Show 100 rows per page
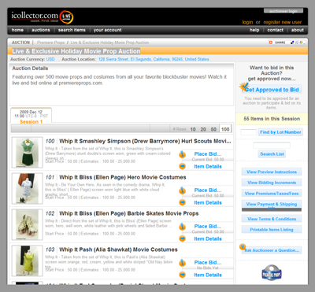The width and height of the screenshot is (315, 292). (x=225, y=129)
